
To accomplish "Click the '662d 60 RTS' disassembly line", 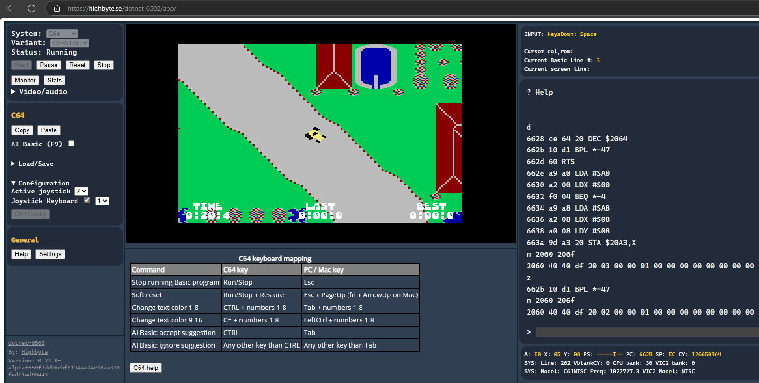I will 550,162.
